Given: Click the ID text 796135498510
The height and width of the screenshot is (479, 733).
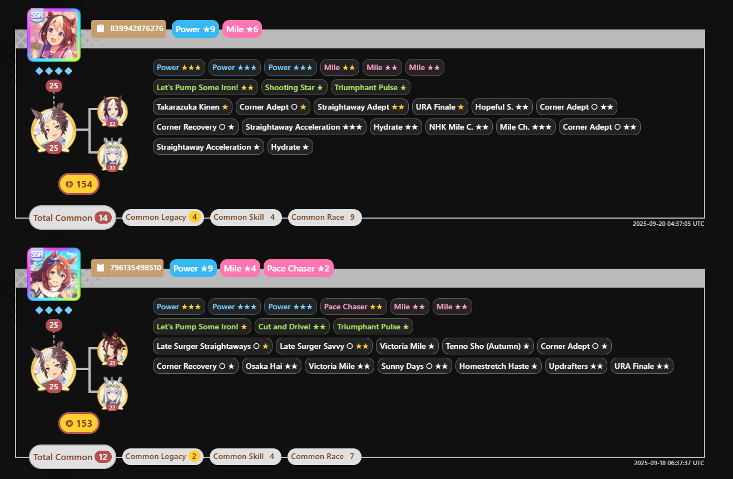Looking at the screenshot, I should pyautogui.click(x=136, y=268).
